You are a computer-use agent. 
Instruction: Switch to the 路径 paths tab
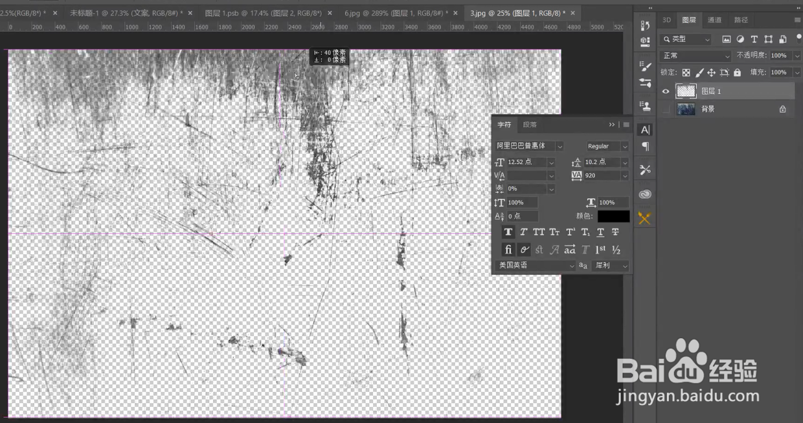pos(741,20)
